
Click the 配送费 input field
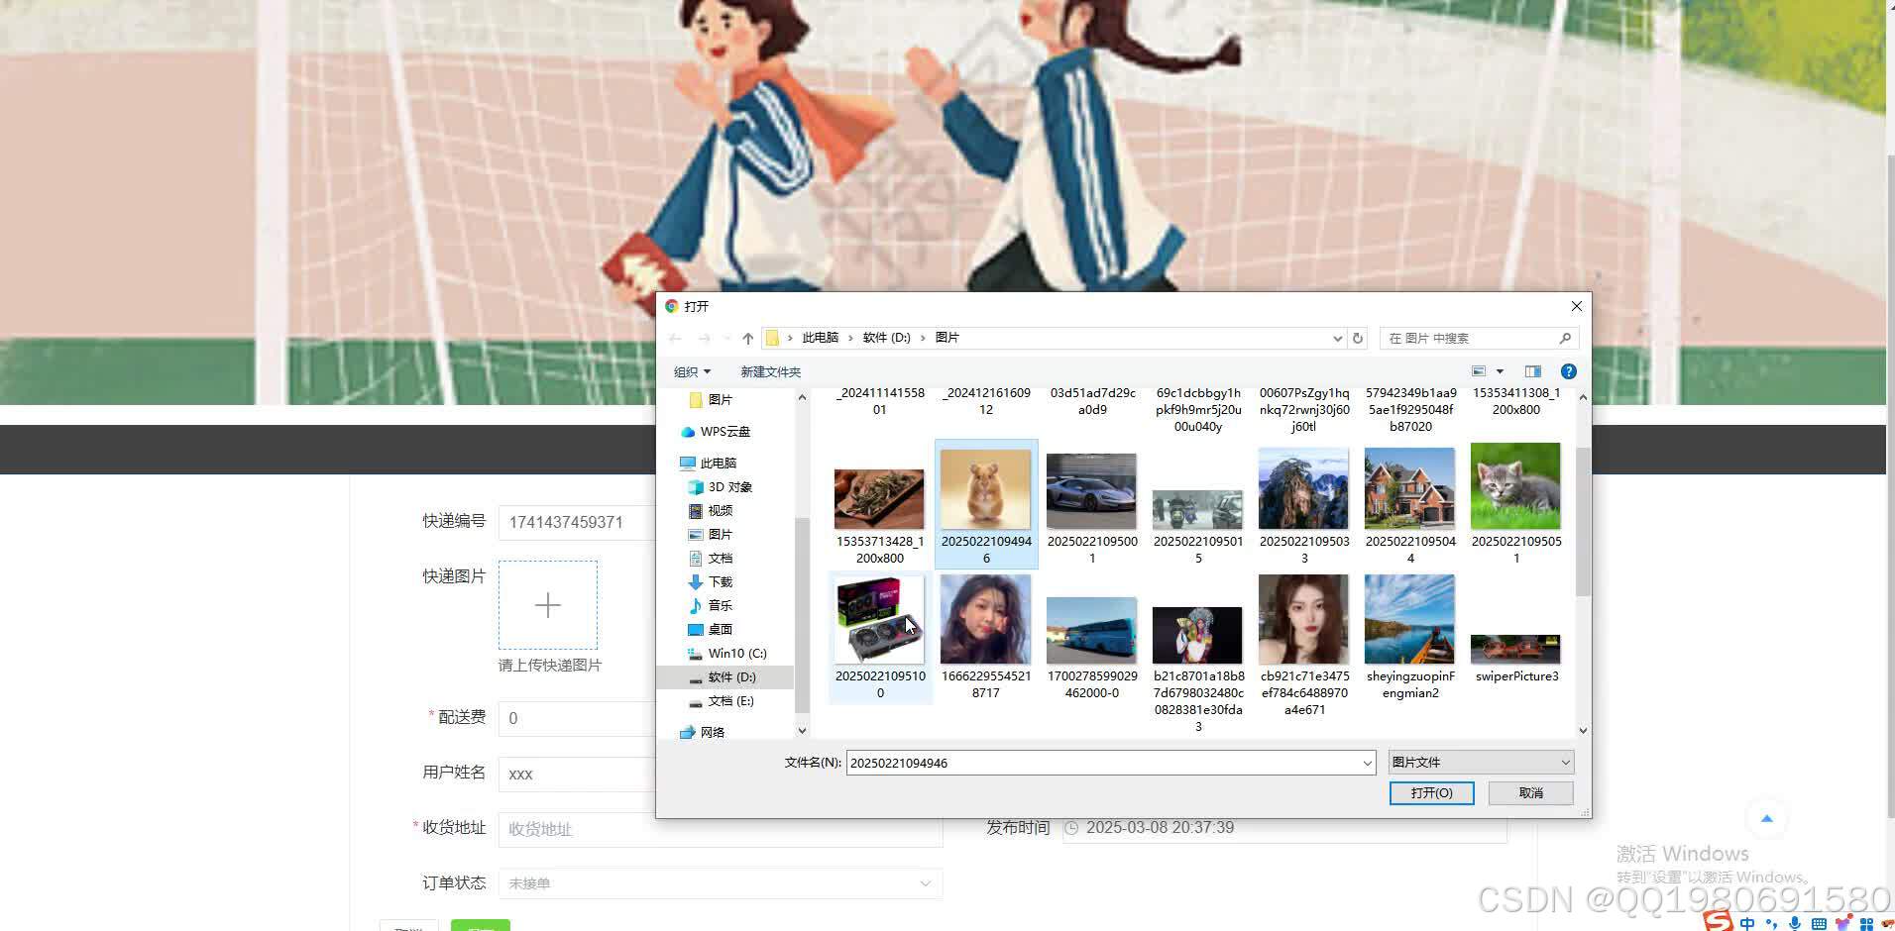(x=577, y=718)
